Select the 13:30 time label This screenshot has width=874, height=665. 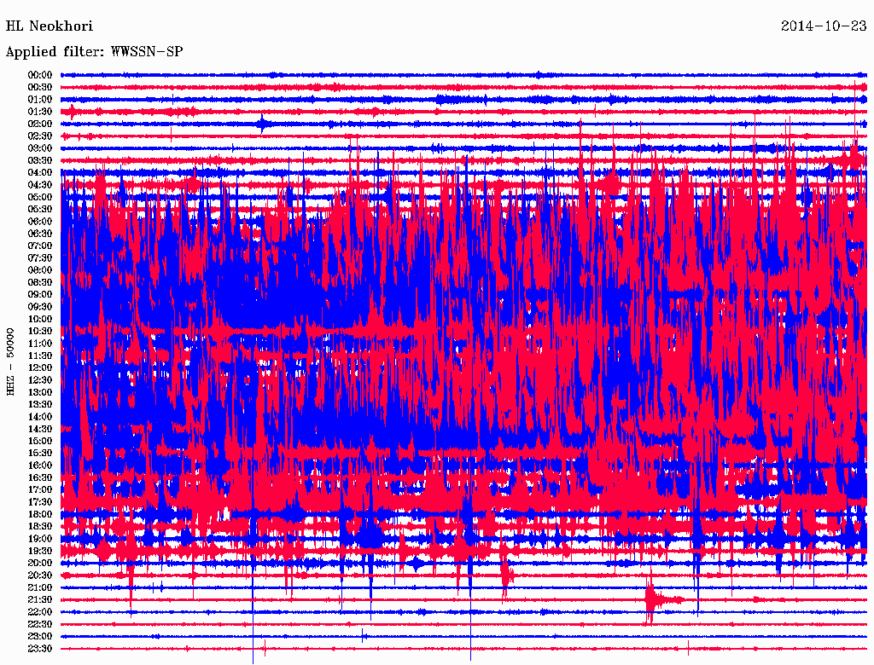tap(39, 404)
